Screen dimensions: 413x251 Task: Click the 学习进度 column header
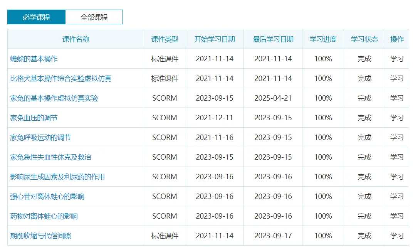point(323,39)
